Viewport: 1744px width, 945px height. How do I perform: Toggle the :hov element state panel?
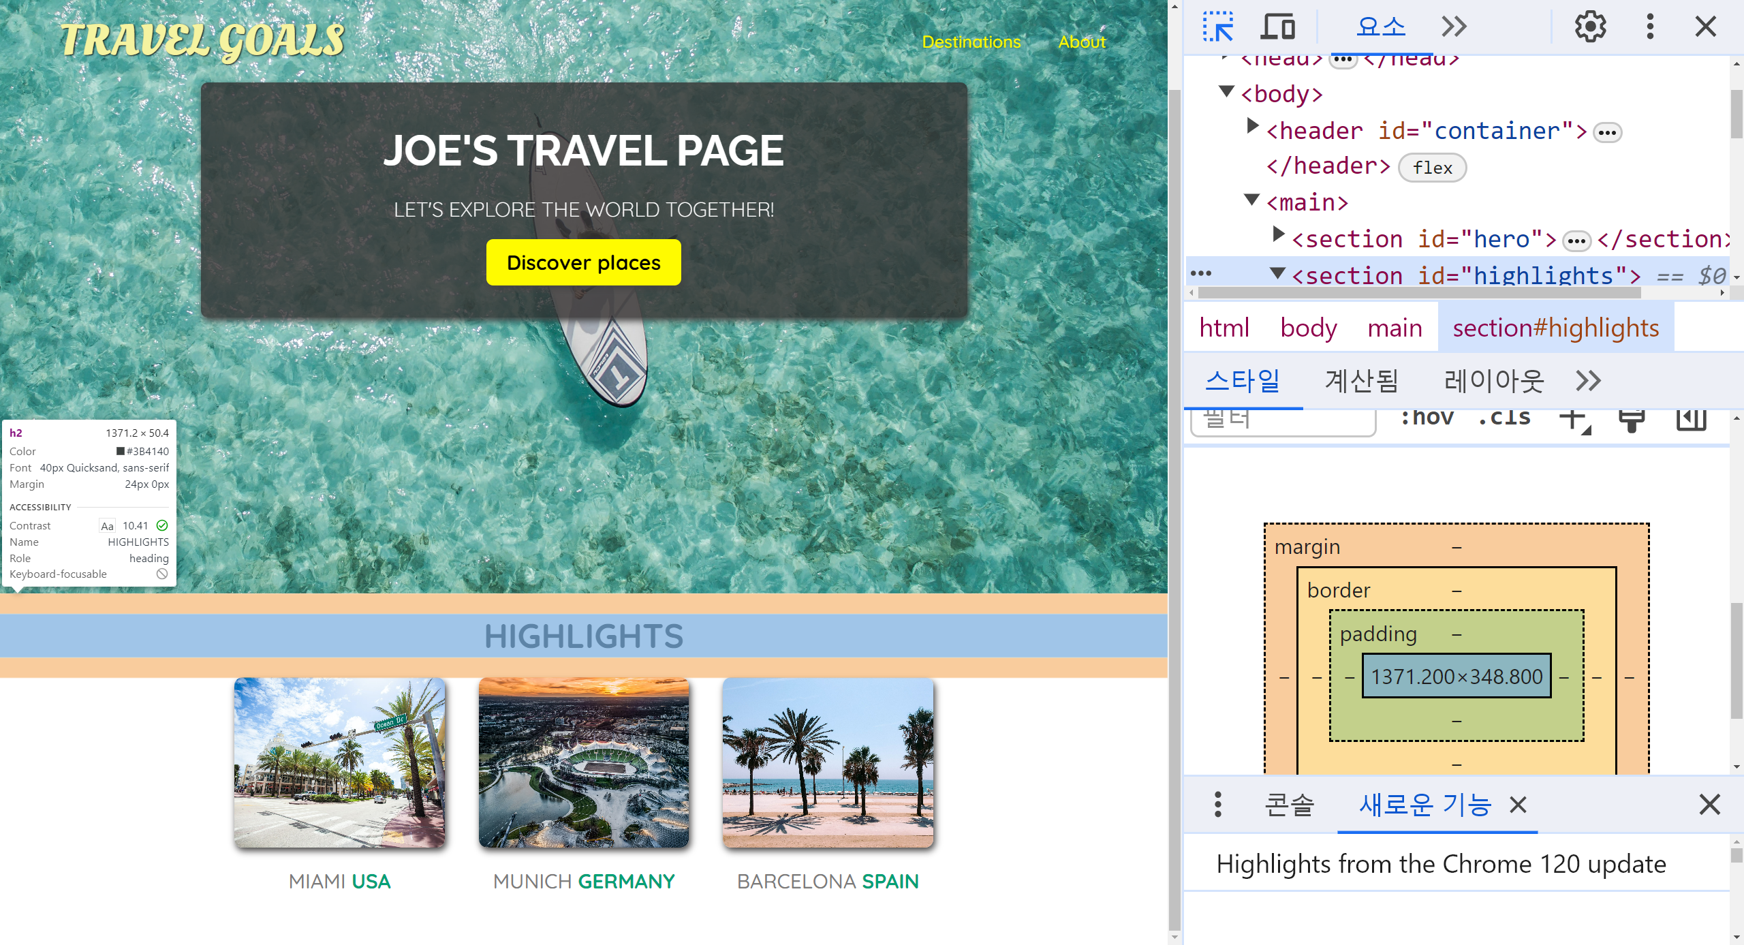(x=1427, y=417)
